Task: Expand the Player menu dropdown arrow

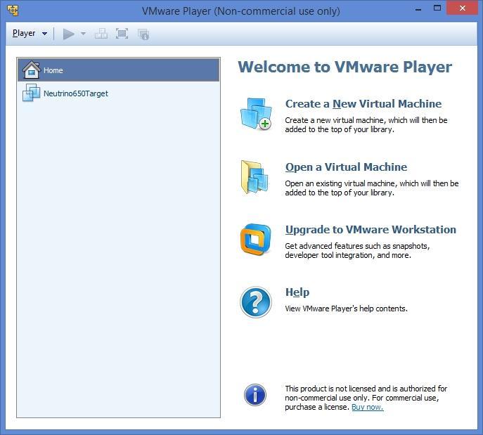Action: click(45, 34)
